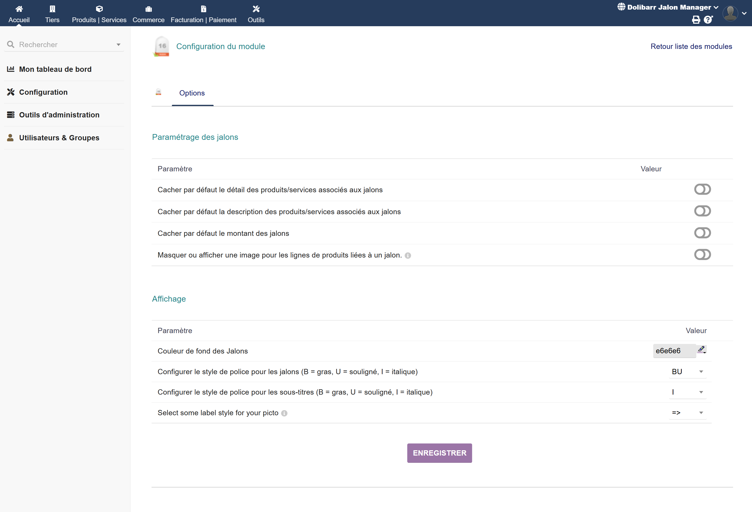Screen dimensions: 752x512
Task: Open the Outils top menu
Action: pos(256,14)
